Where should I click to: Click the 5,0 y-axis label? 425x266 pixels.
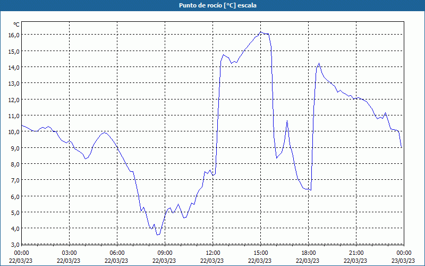pos(15,212)
